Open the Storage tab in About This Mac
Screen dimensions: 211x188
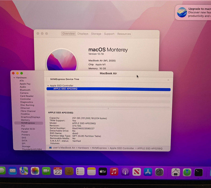point(96,34)
